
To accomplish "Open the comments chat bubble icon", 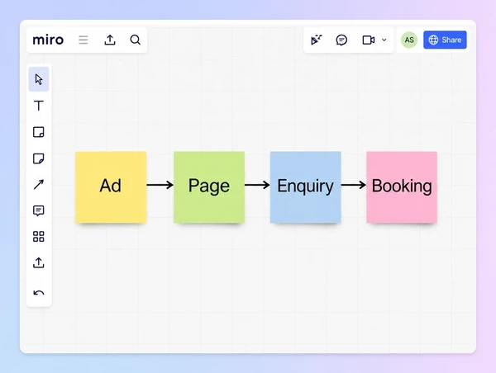I will pos(341,40).
